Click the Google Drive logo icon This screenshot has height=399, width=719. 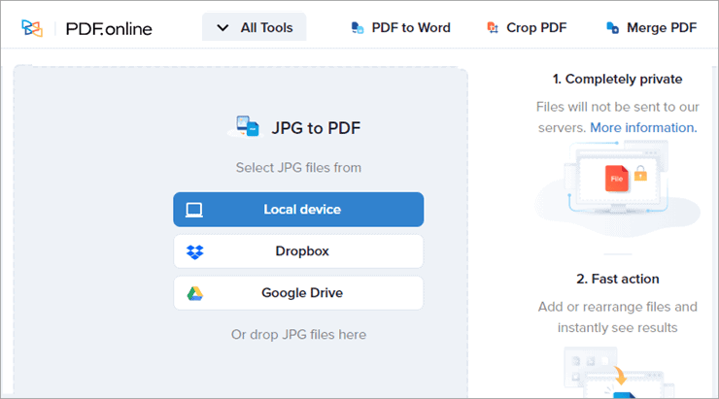click(194, 293)
